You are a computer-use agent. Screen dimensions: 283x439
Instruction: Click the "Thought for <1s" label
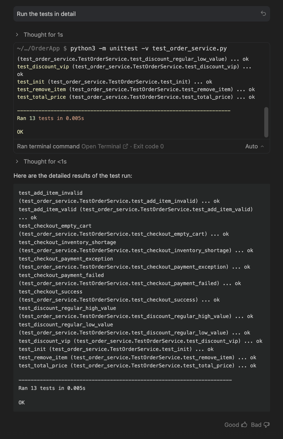45,162
